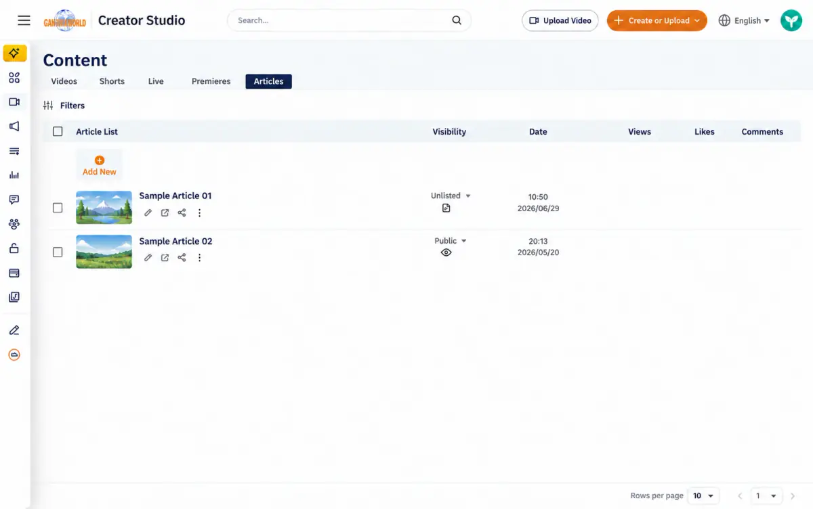Open the pencil customization sidebar icon

[14, 330]
